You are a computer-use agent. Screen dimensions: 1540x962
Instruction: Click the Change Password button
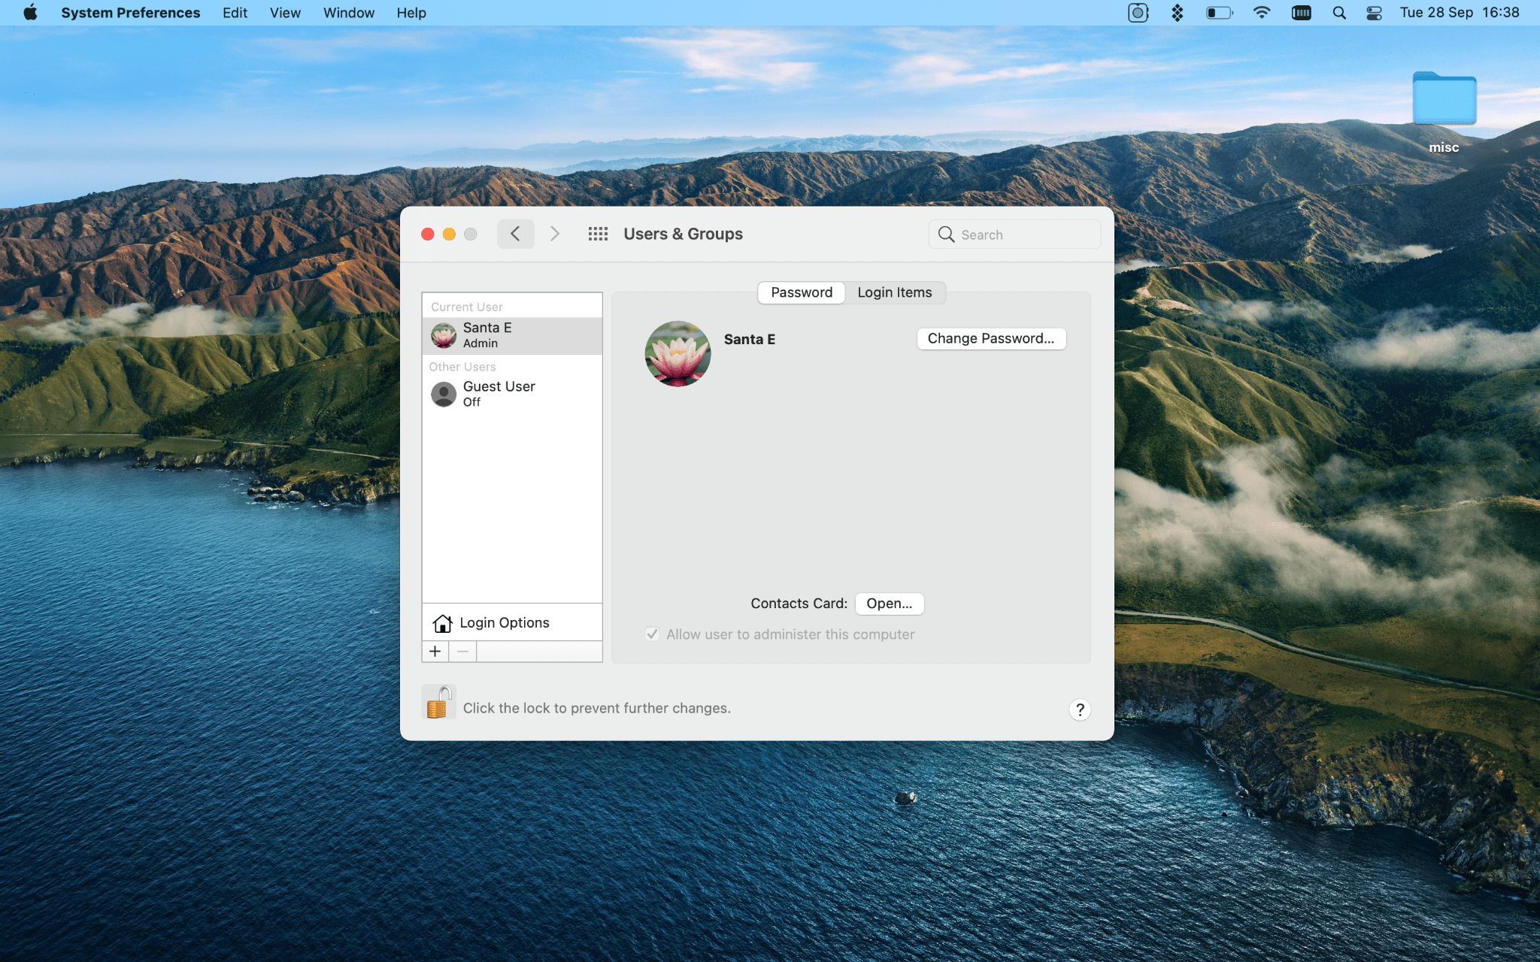coord(991,338)
